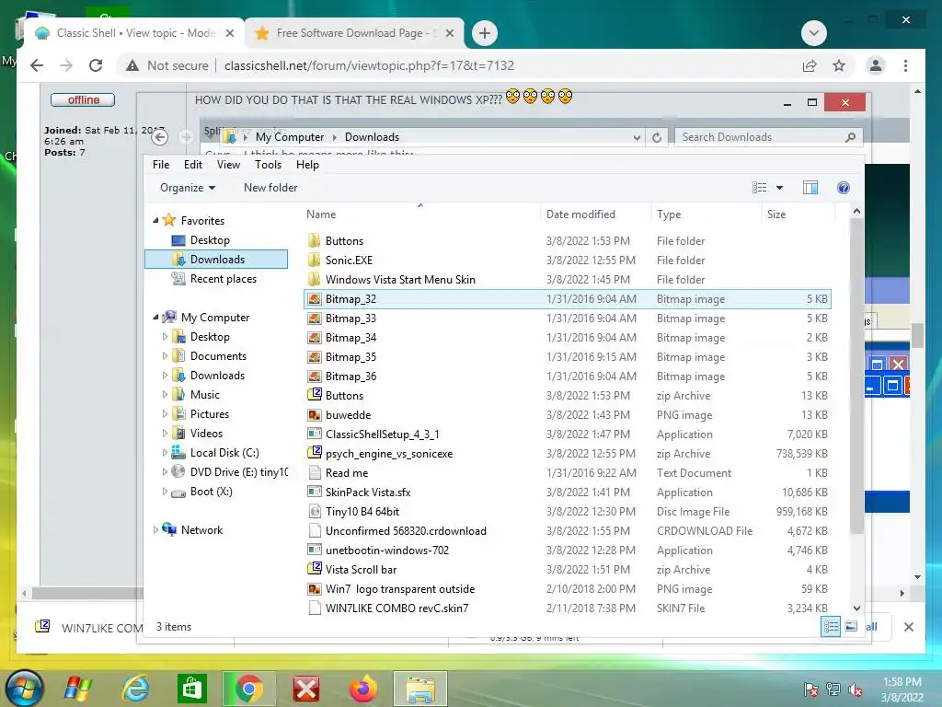Open the File menu
Image resolution: width=942 pixels, height=707 pixels.
tap(161, 165)
